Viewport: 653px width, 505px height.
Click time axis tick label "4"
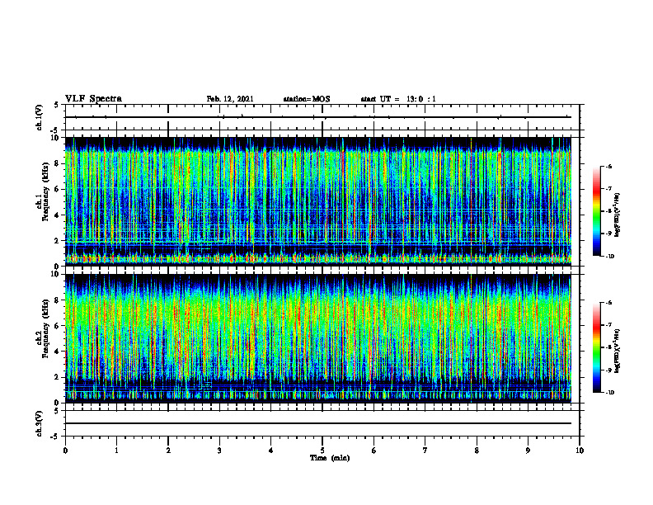pyautogui.click(x=271, y=451)
